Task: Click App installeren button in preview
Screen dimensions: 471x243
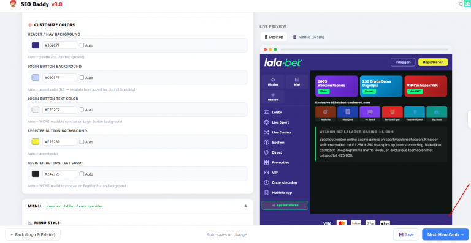Action: tap(285, 205)
